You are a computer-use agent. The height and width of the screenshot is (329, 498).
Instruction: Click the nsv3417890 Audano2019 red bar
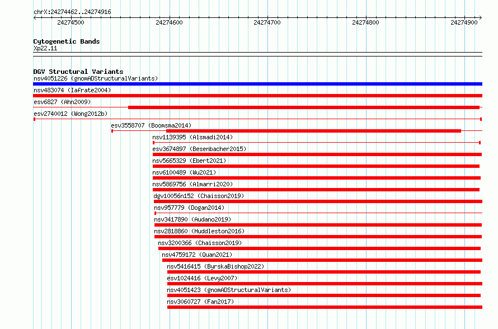click(318, 225)
